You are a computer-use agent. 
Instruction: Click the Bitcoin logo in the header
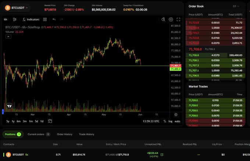click(7, 8)
